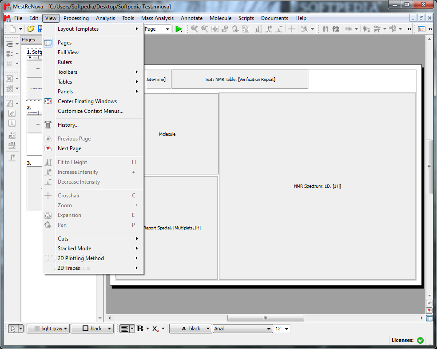Select NMR Spectrum: 1D layout box
Screen dimensions: 437x349
coord(318,186)
